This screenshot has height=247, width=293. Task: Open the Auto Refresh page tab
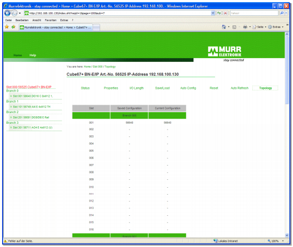pyautogui.click(x=239, y=88)
